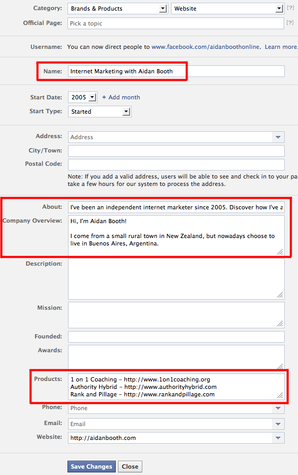This screenshot has height=475, width=298.
Task: Click the Founded input field
Action: coord(176,337)
